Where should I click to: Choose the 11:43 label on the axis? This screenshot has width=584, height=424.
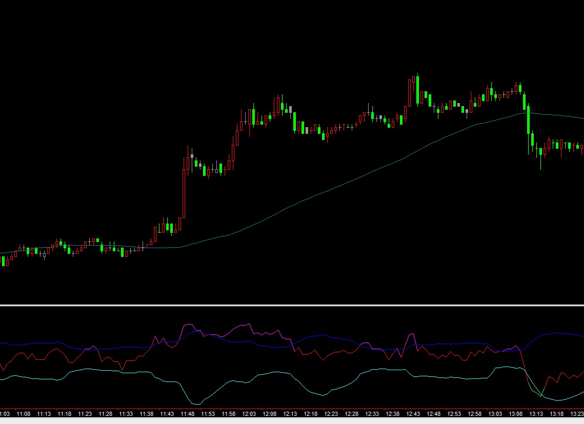(x=167, y=414)
